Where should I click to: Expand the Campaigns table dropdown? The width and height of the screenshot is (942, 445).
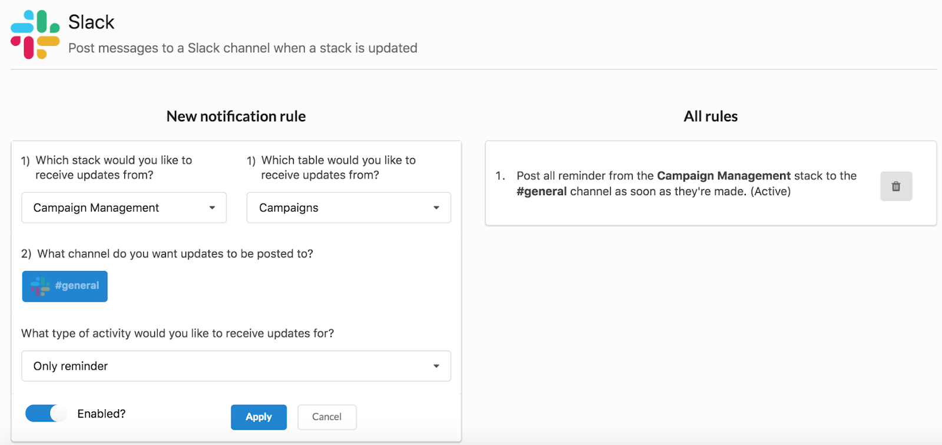pyautogui.click(x=348, y=208)
